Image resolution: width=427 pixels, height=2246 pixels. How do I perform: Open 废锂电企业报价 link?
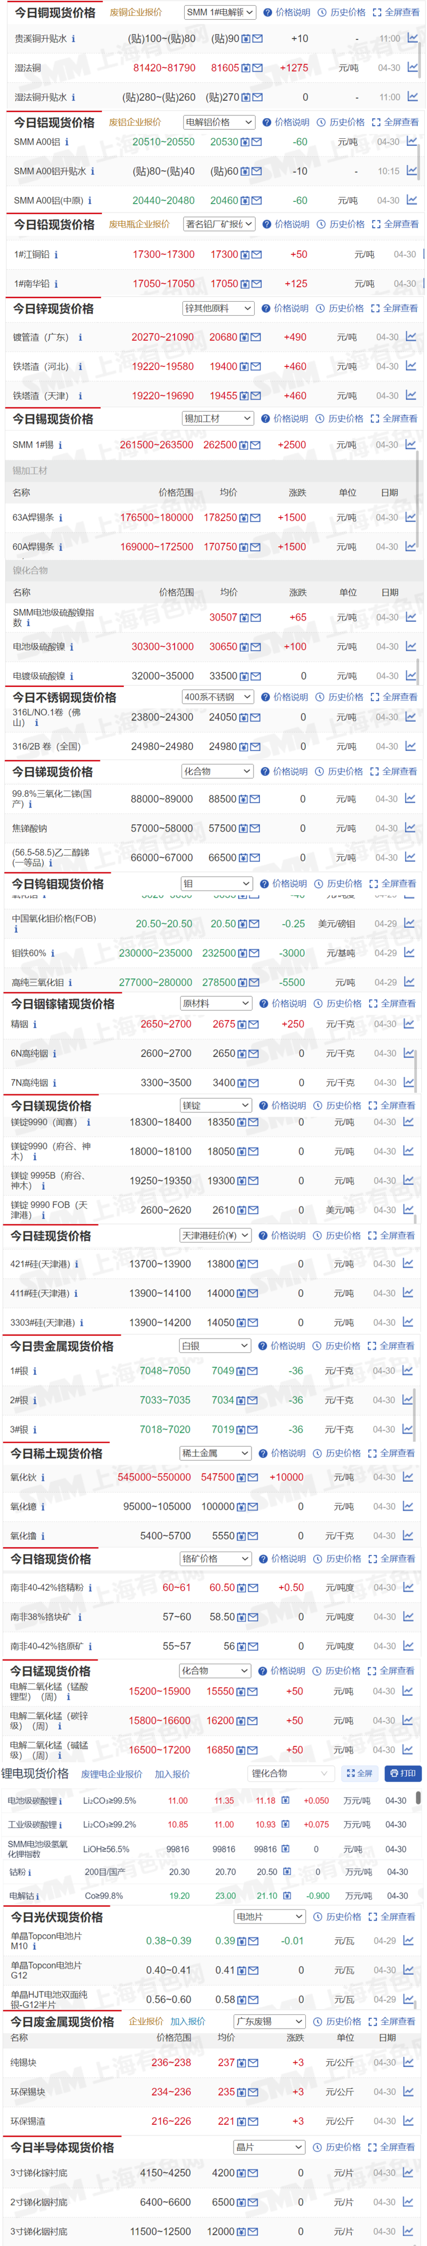click(x=112, y=1773)
